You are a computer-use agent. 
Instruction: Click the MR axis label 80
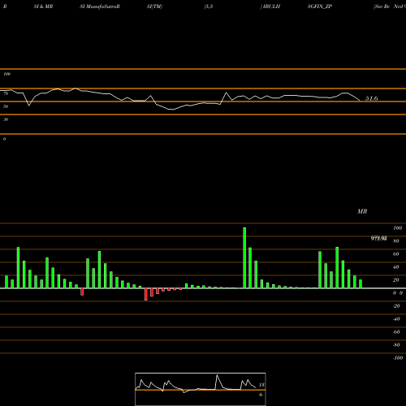tap(396, 241)
